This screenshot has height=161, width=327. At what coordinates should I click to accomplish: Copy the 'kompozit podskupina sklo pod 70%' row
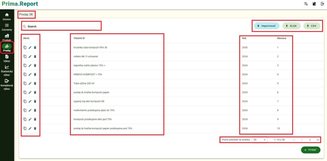click(25, 119)
